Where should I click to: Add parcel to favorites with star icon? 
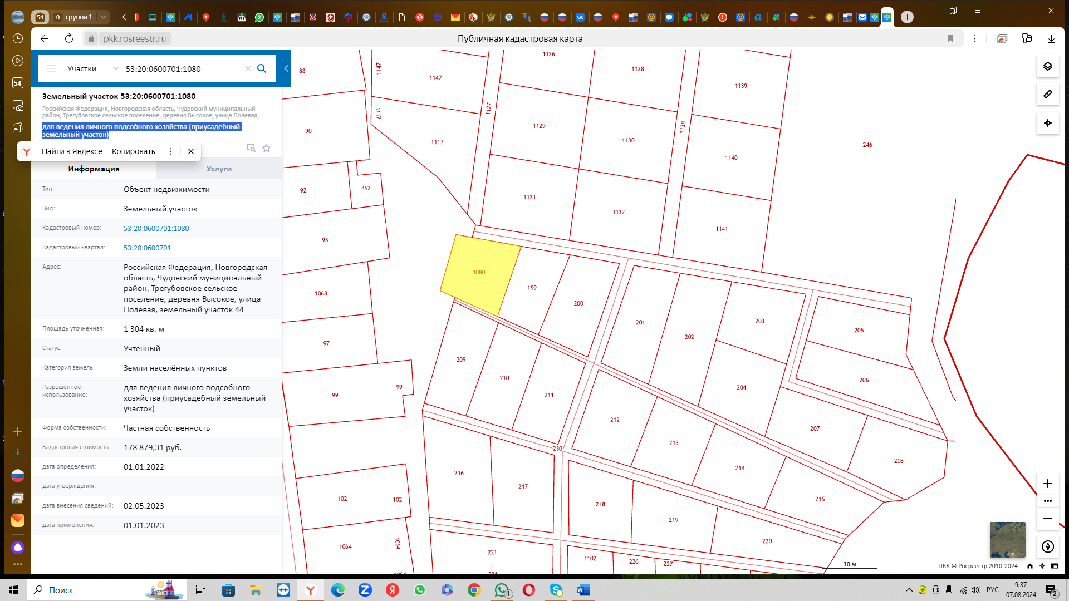(266, 148)
